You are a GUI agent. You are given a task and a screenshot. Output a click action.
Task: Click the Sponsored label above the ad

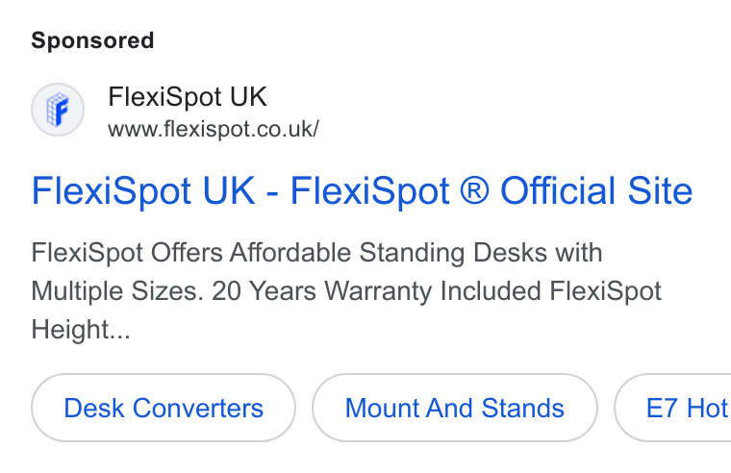[92, 40]
